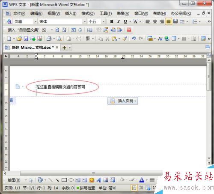Switch to 新建 Micro...文档.doc tab

pos(31,48)
